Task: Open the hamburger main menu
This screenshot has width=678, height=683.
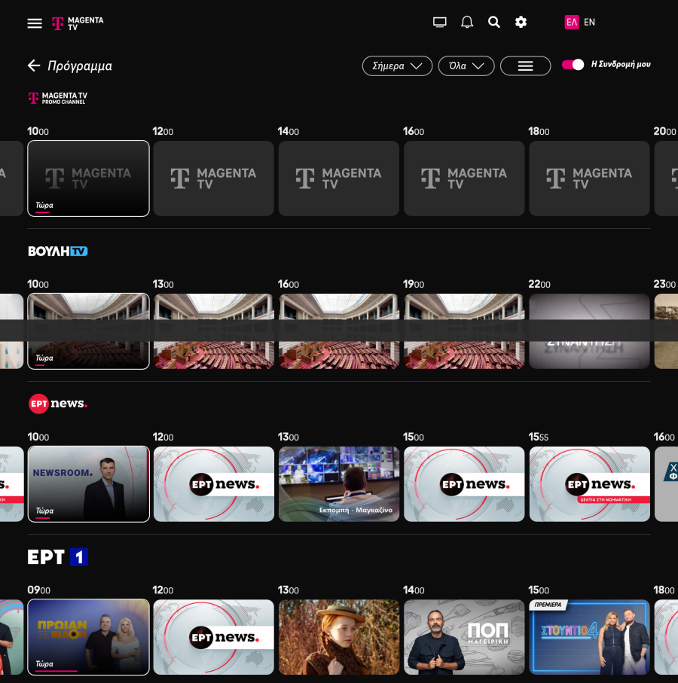Action: [x=35, y=23]
